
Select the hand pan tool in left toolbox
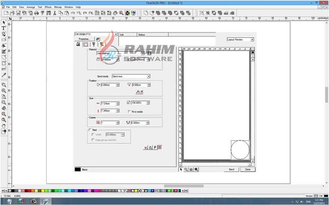[4, 126]
